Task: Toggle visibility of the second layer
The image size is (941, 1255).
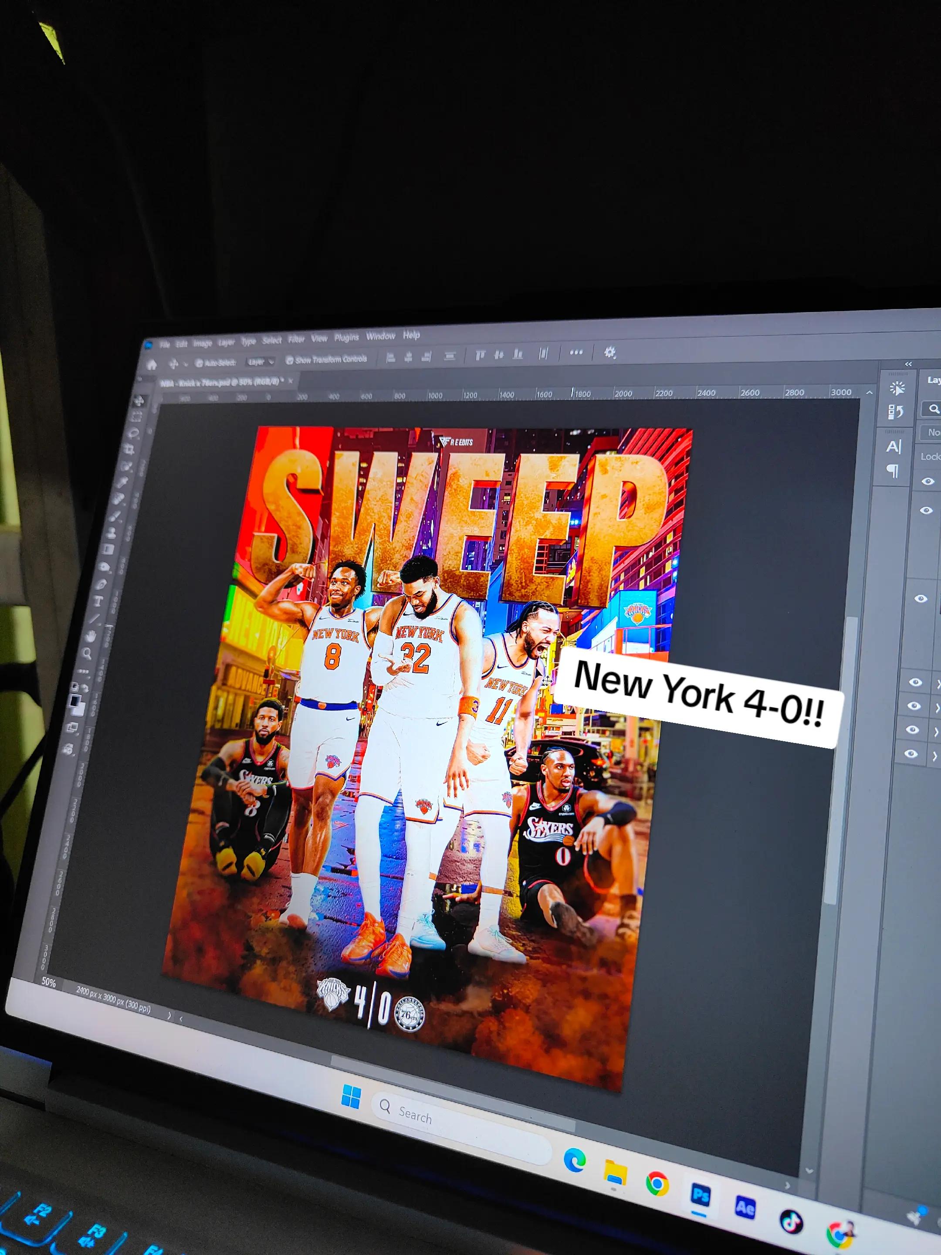Action: [x=926, y=511]
